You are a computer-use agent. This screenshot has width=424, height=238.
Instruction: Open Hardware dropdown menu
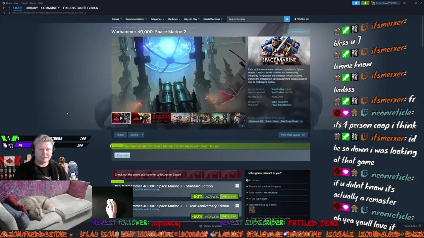click(174, 19)
